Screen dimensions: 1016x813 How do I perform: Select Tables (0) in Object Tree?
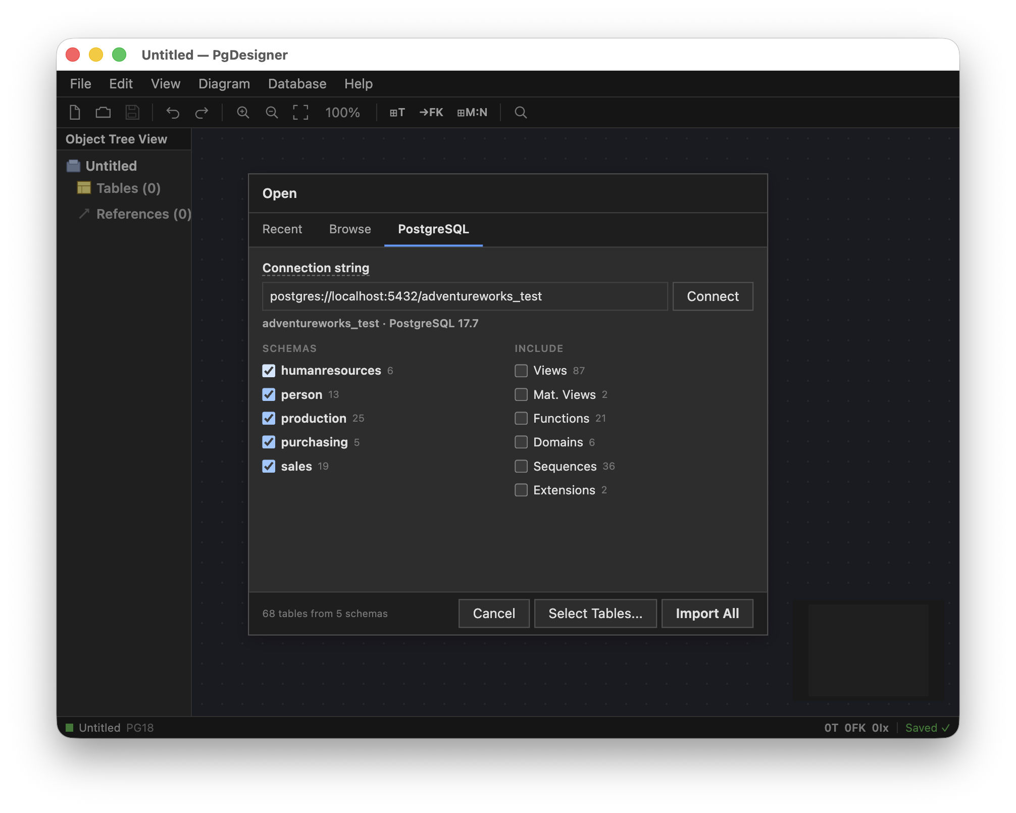128,188
